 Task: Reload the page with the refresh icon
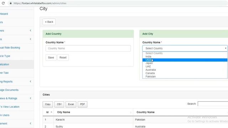click(x=3, y=3)
